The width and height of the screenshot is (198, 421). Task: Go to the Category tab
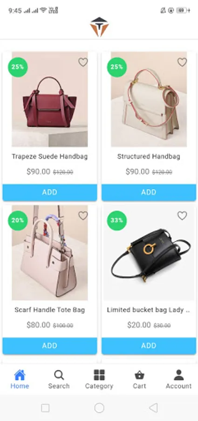pos(99,379)
